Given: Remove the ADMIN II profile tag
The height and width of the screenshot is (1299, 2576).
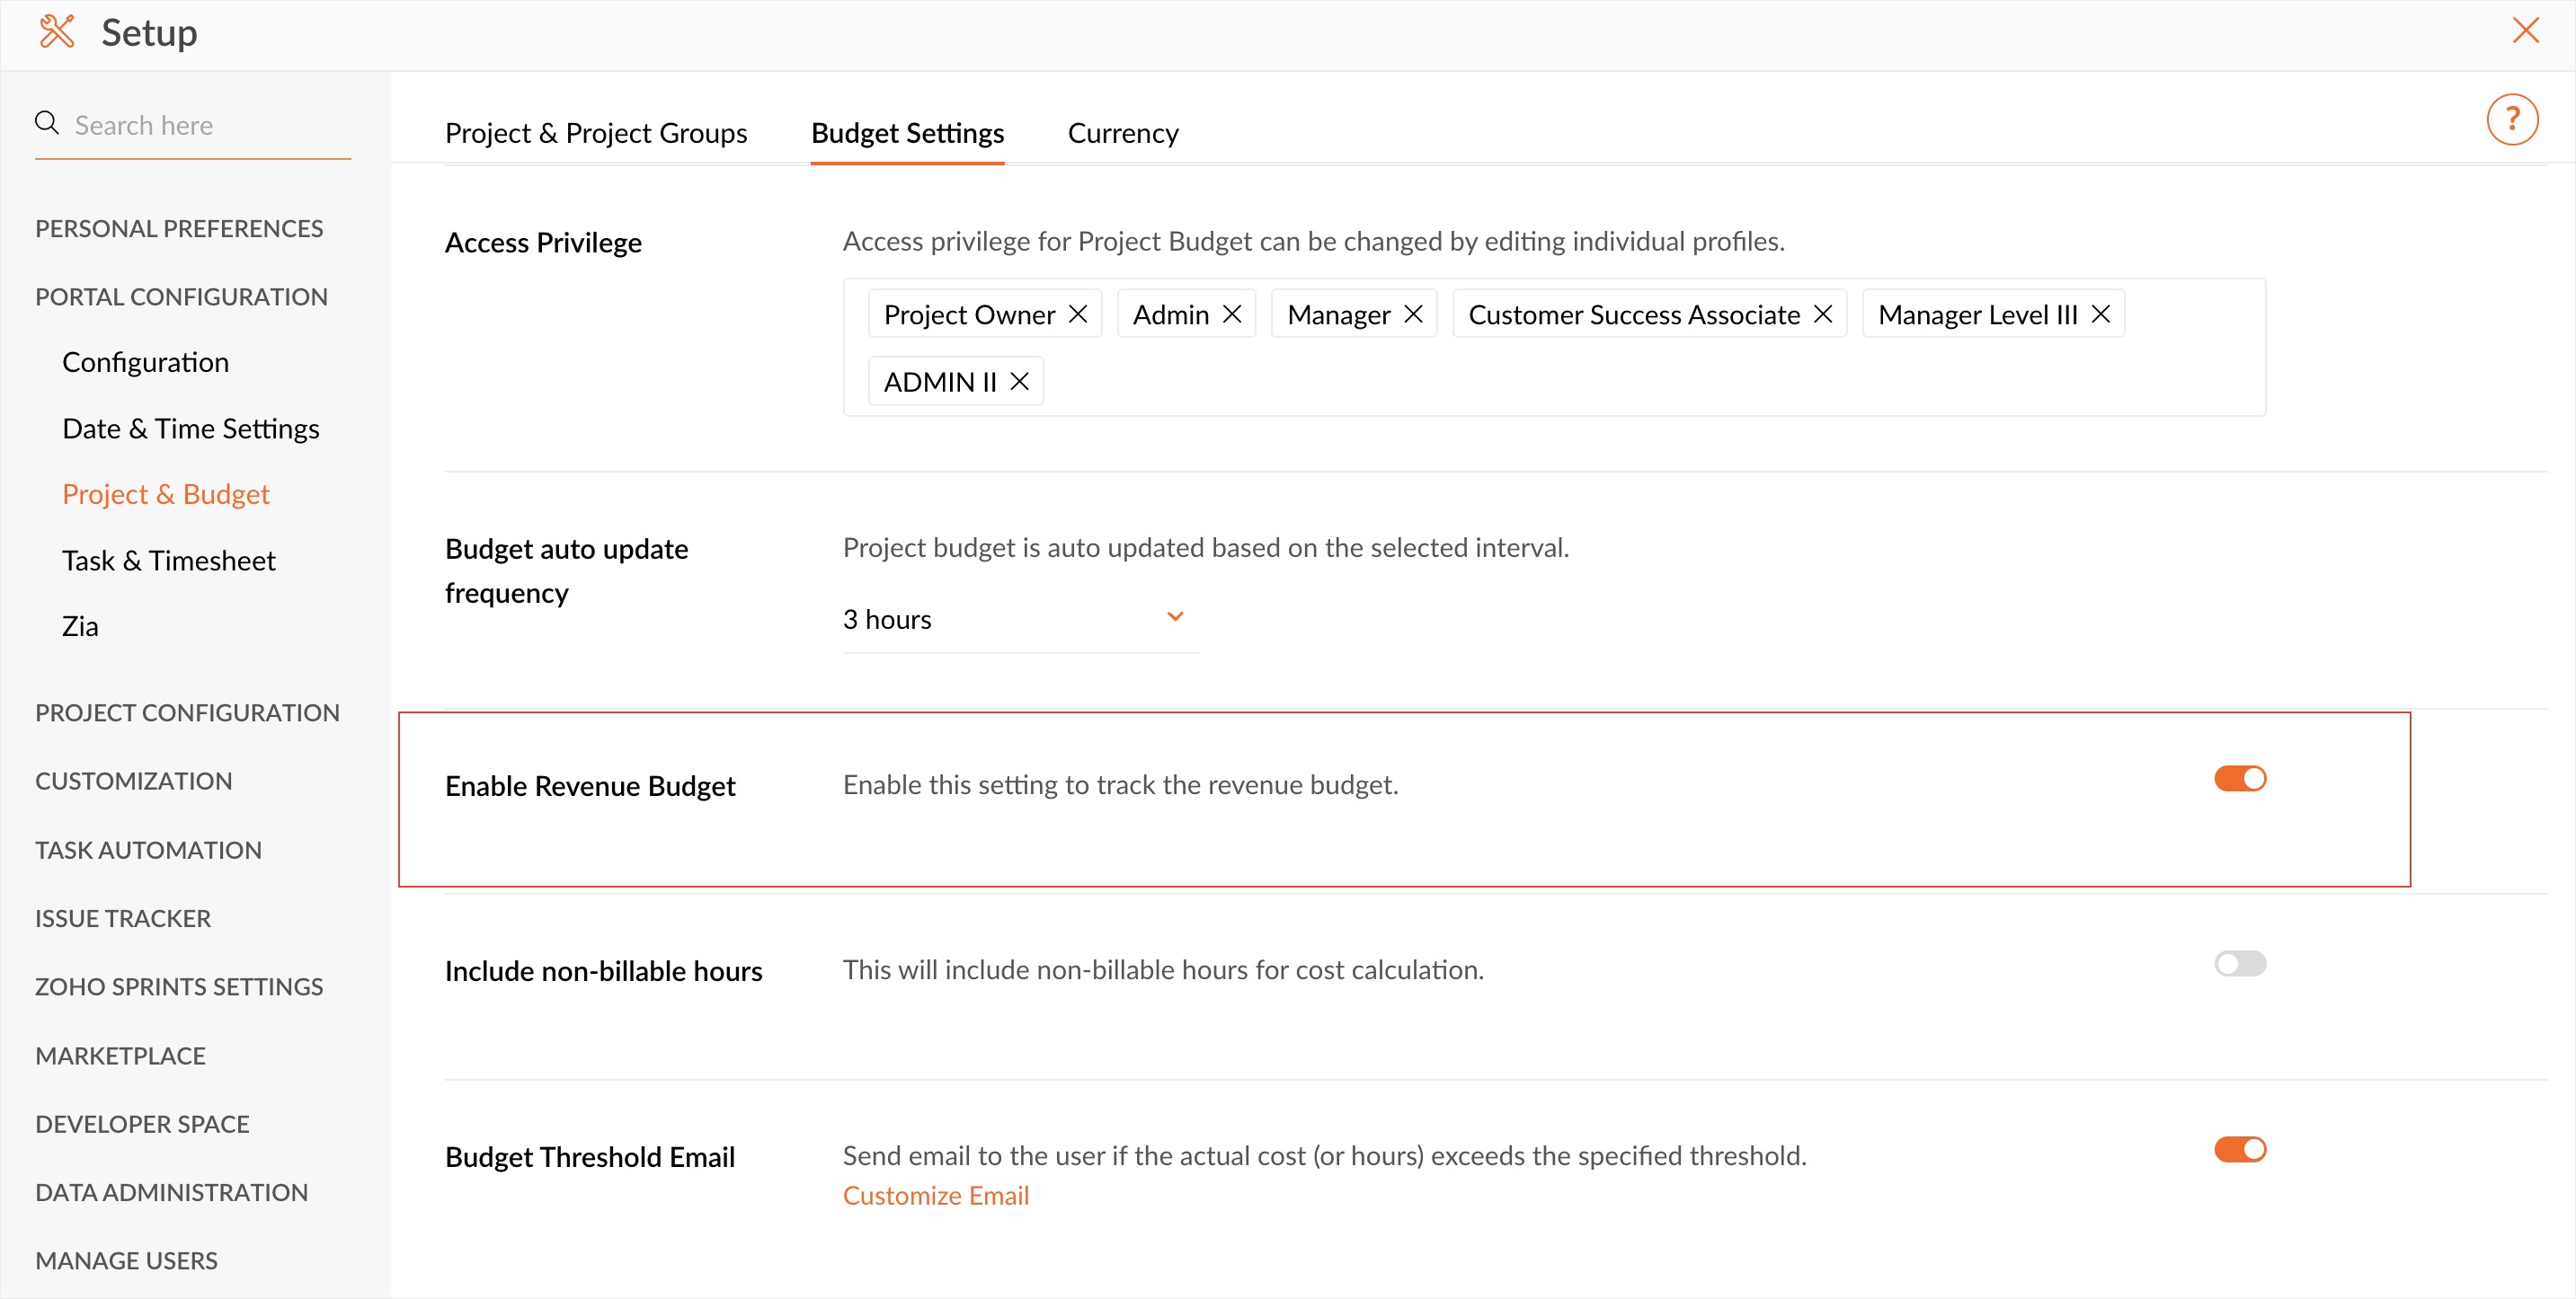Looking at the screenshot, I should point(1019,382).
